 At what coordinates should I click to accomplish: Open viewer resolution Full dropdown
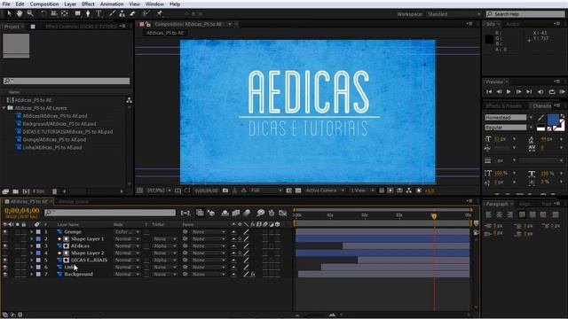[266, 191]
